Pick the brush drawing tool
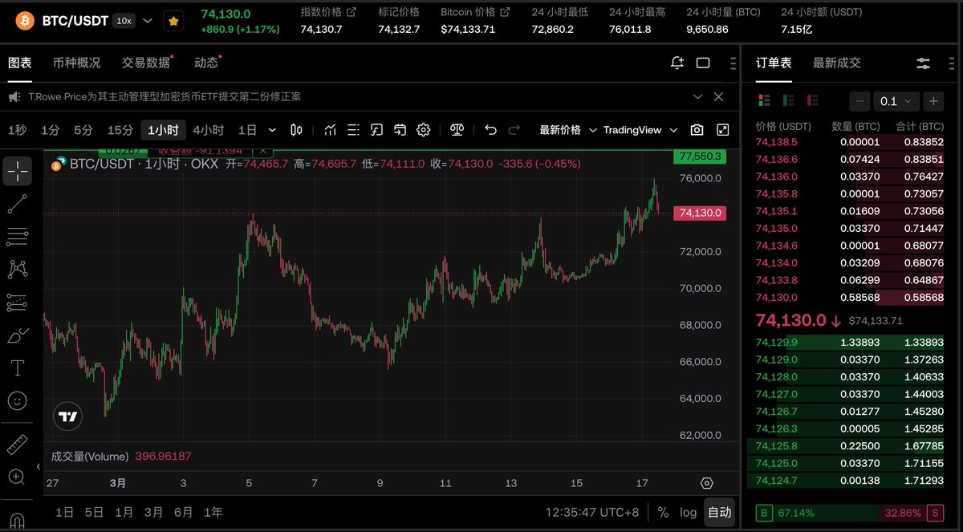 [x=18, y=335]
